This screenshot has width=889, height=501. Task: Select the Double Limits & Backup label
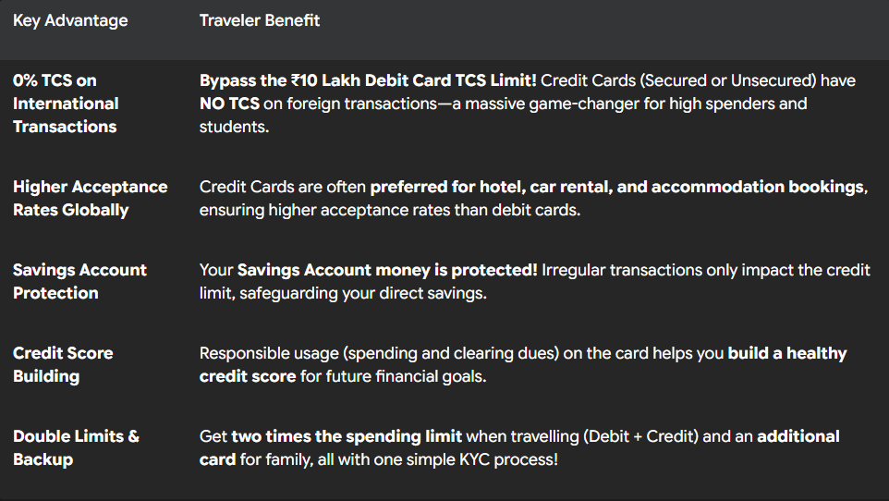click(76, 447)
